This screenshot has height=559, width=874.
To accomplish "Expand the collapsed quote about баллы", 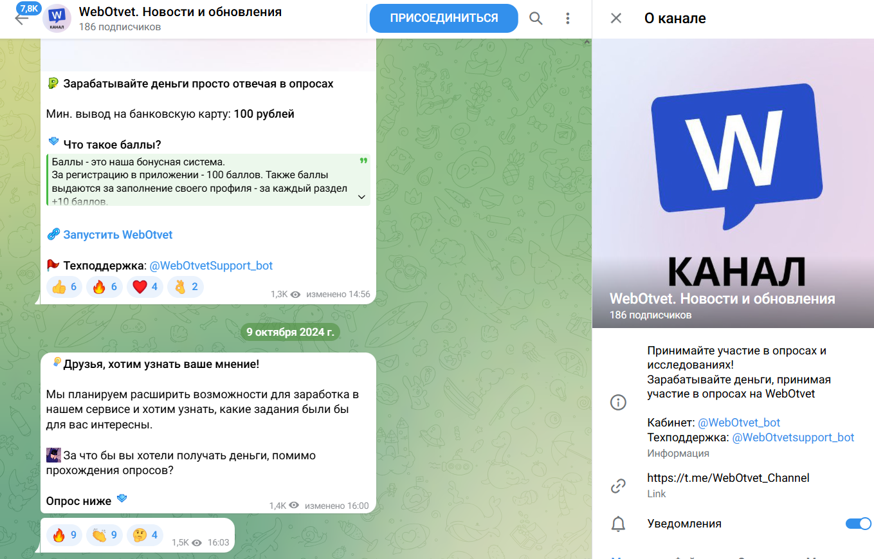I will click(x=361, y=197).
